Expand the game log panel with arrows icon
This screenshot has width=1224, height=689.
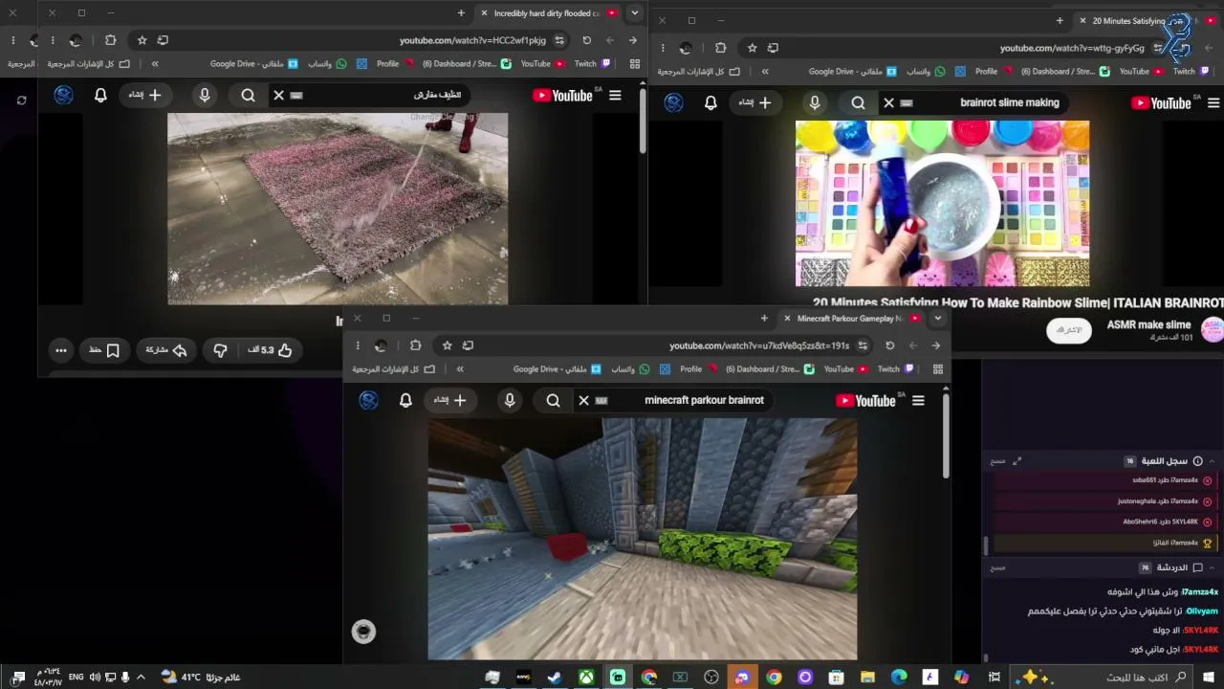point(1017,461)
